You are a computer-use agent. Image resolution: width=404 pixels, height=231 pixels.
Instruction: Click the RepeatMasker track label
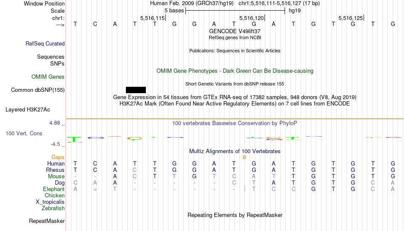pyautogui.click(x=47, y=221)
